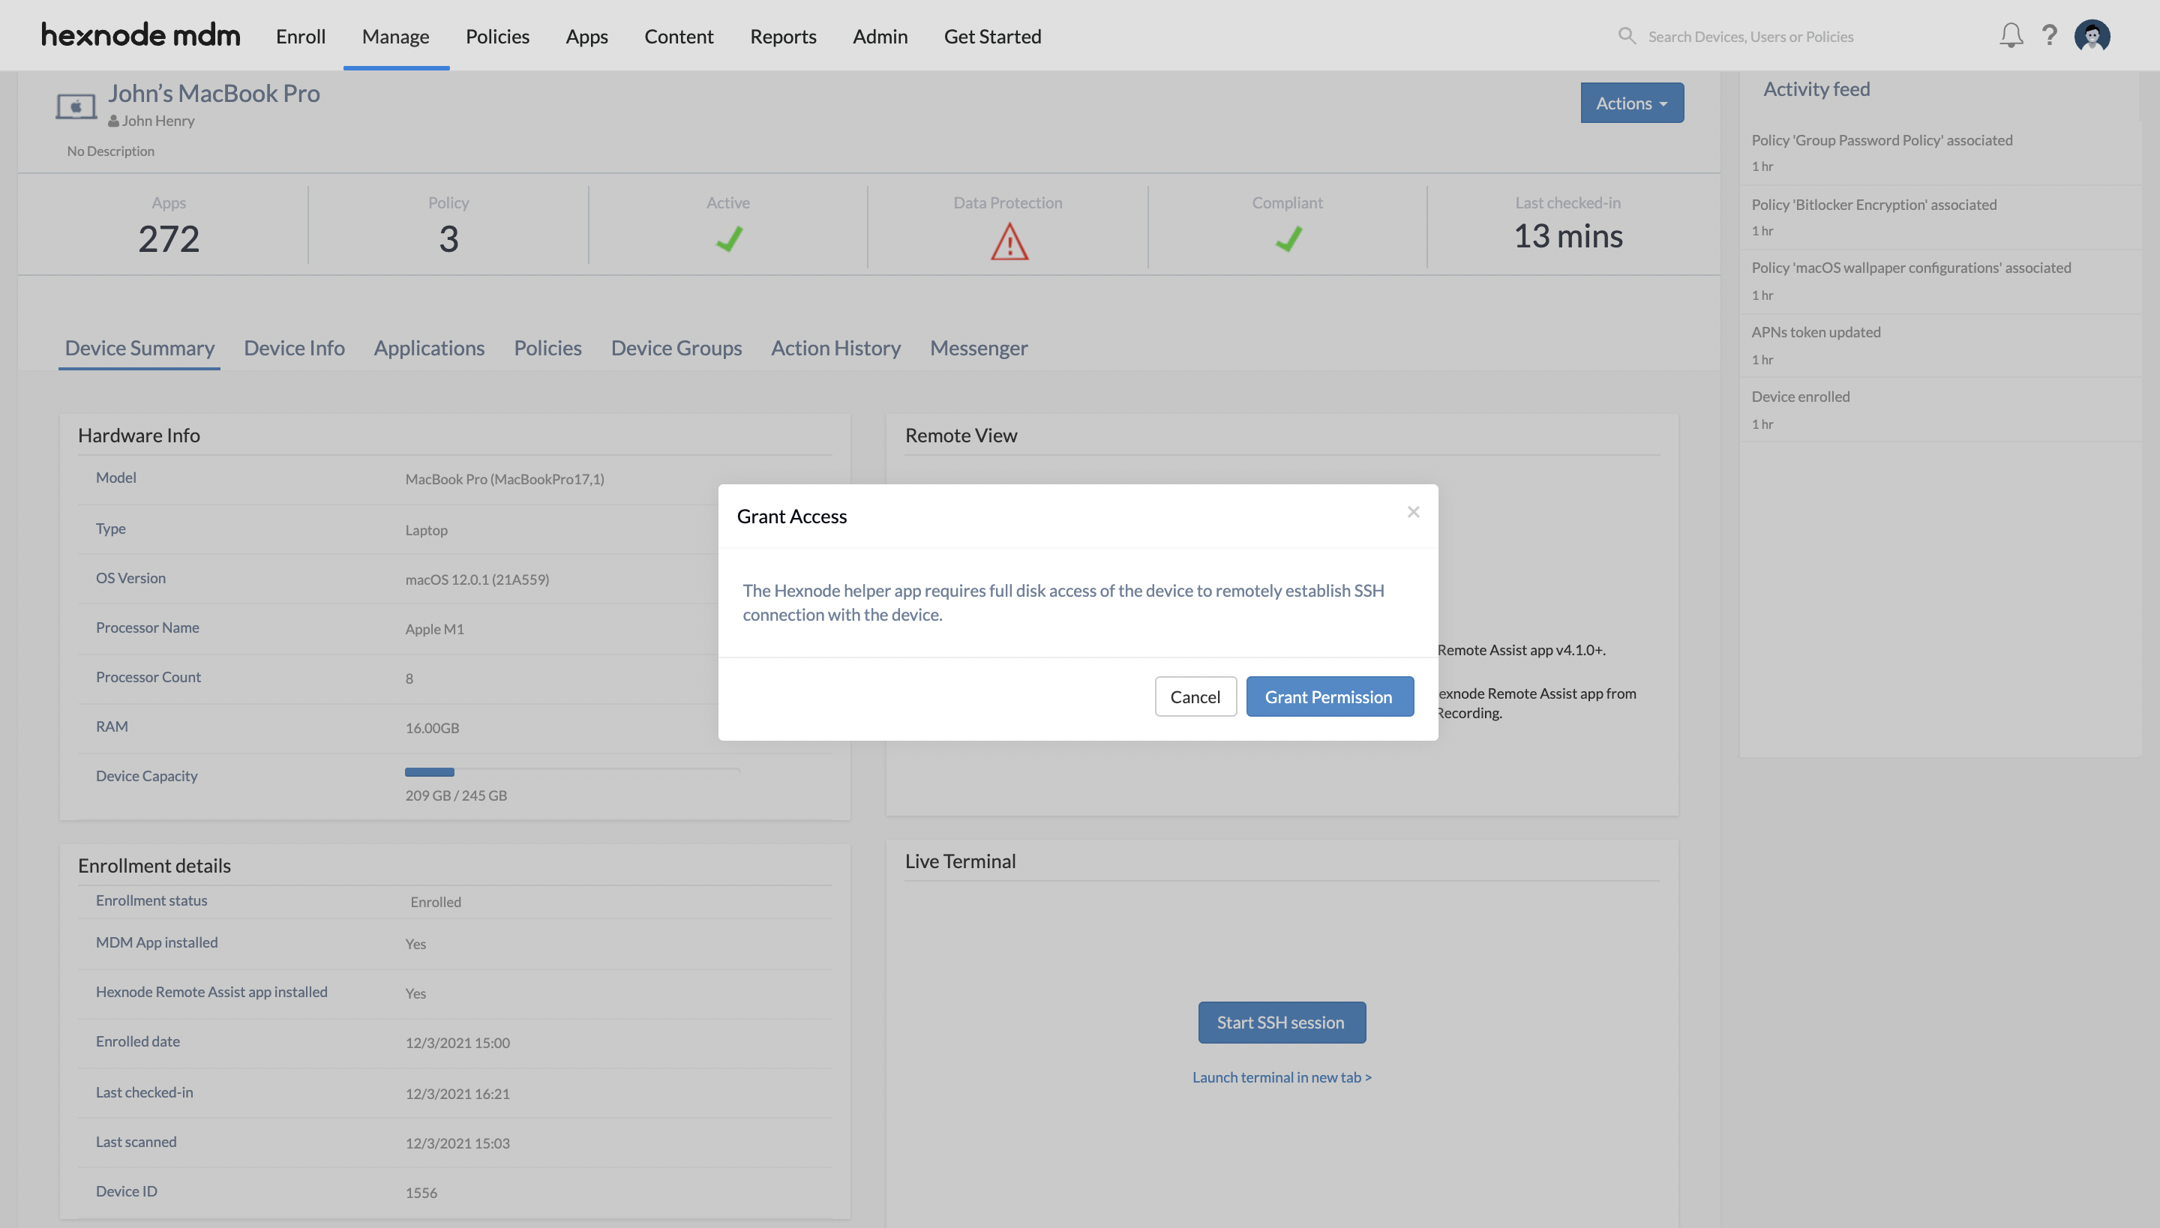Open the Get Started menu
2160x1228 pixels.
[992, 36]
